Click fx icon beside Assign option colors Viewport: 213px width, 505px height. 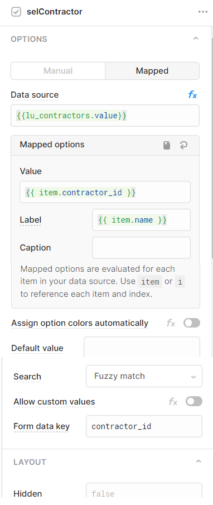coord(171,323)
